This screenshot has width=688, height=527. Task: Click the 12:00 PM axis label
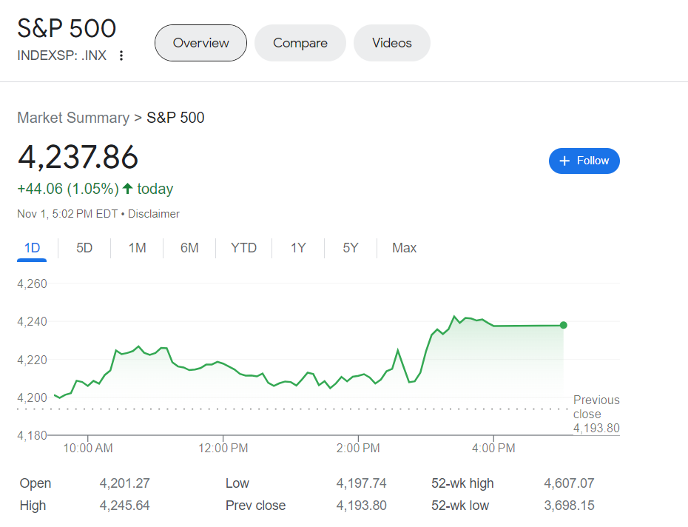[x=223, y=448]
